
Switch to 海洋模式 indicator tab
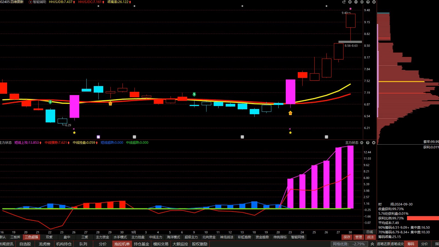(x=173, y=237)
